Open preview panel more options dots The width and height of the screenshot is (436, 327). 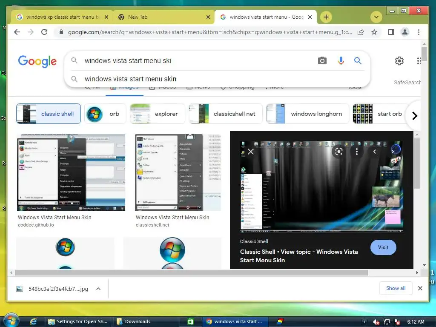click(x=357, y=152)
